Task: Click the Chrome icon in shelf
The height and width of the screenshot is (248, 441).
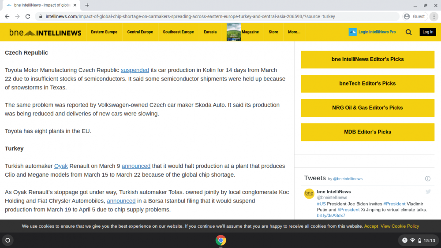Action: [221, 241]
